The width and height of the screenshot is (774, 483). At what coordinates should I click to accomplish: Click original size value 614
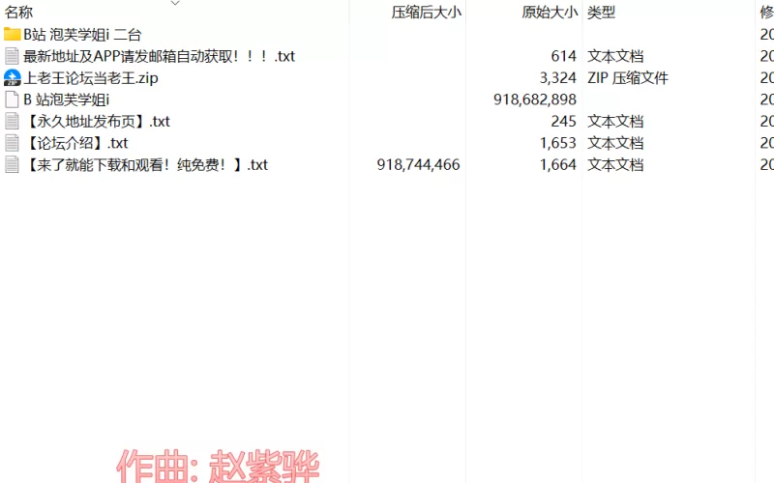pyautogui.click(x=564, y=56)
